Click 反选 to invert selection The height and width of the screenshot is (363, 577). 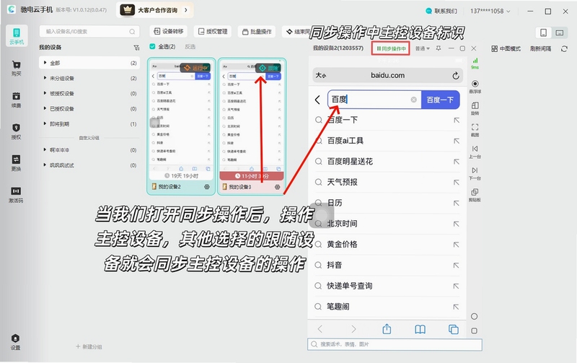(190, 46)
